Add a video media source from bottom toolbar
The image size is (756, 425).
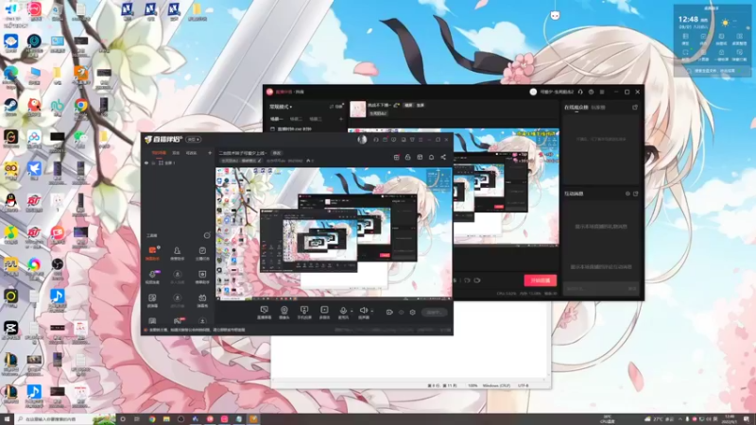pyautogui.click(x=324, y=313)
